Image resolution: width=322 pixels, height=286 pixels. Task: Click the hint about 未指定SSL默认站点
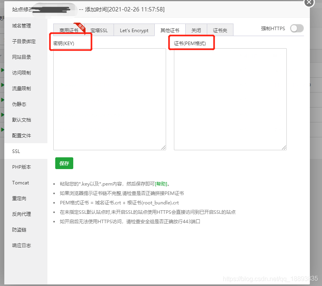(147, 212)
